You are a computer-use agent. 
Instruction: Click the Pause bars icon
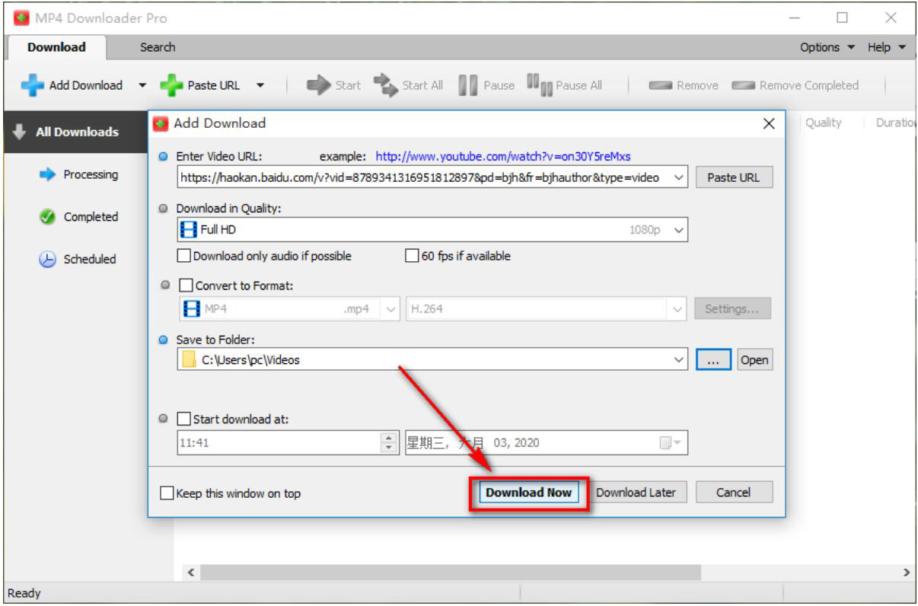click(468, 85)
